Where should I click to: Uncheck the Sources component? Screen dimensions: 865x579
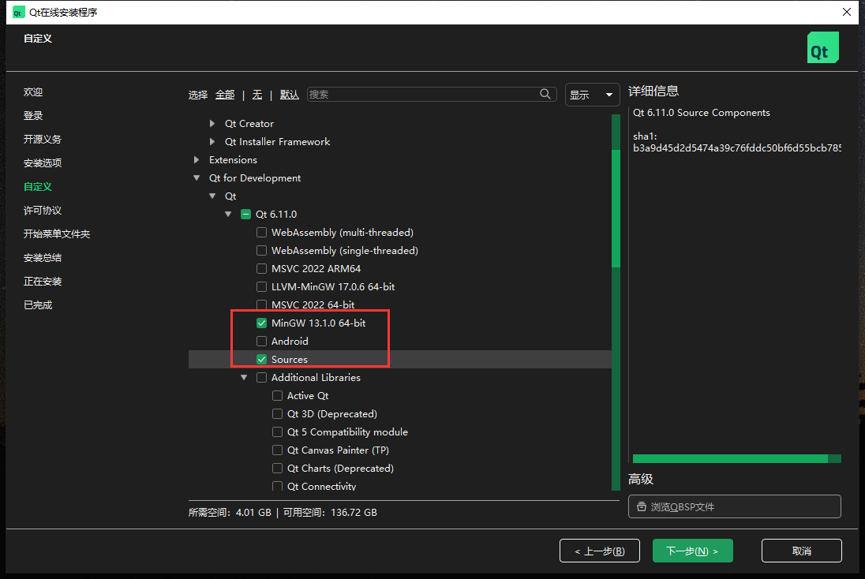point(261,360)
